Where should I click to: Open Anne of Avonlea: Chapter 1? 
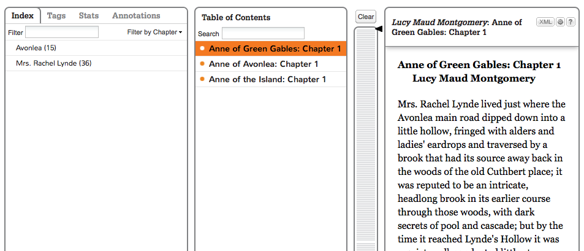271,64
